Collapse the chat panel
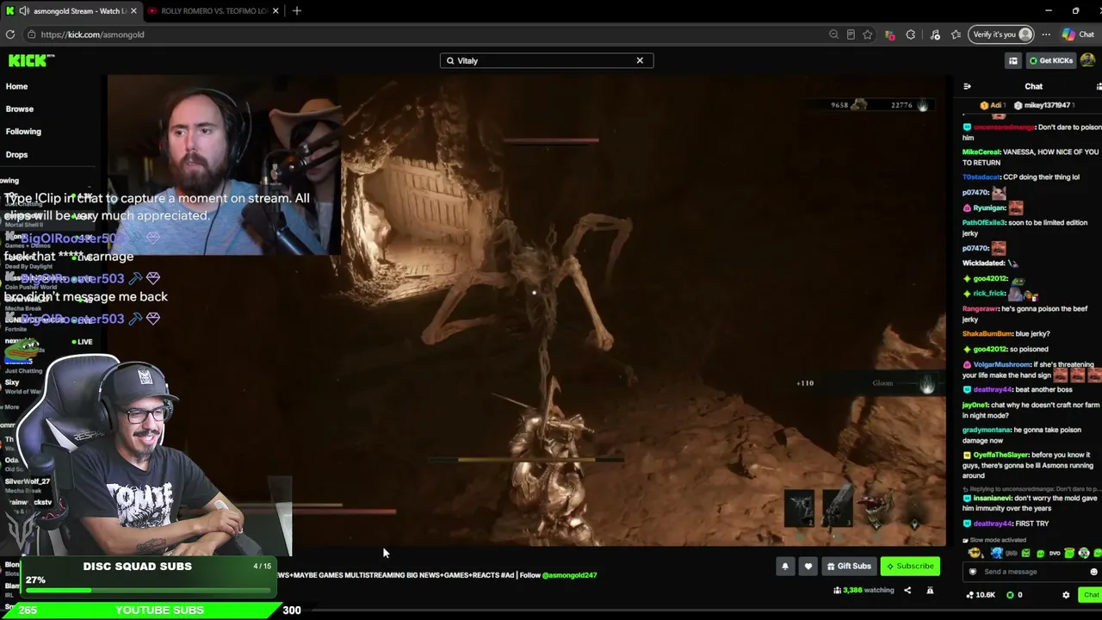This screenshot has height=620, width=1102. pos(967,86)
